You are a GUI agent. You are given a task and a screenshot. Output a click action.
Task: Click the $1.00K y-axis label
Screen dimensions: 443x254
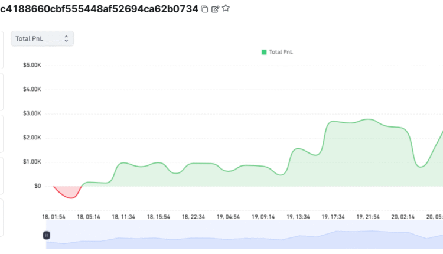tap(32, 162)
